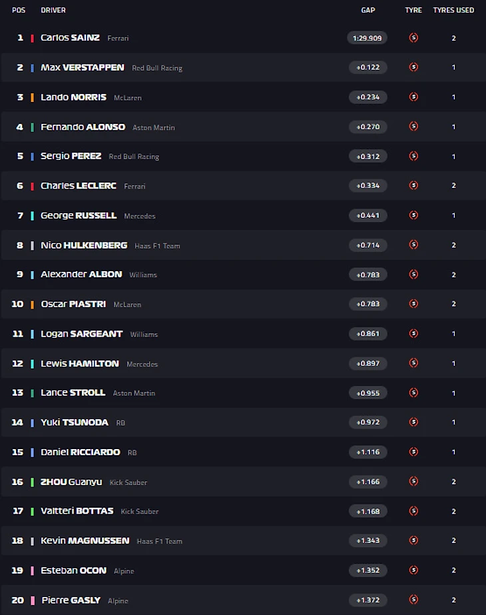Click the 1:29.909 lap time badge

point(367,38)
